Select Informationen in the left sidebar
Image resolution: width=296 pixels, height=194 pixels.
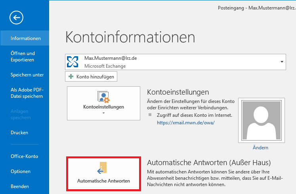point(25,38)
